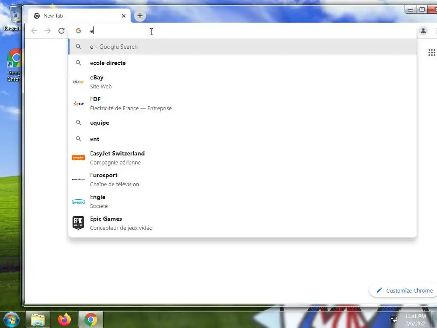Click the Engie logo icon
The image size is (437, 328).
pos(79,202)
